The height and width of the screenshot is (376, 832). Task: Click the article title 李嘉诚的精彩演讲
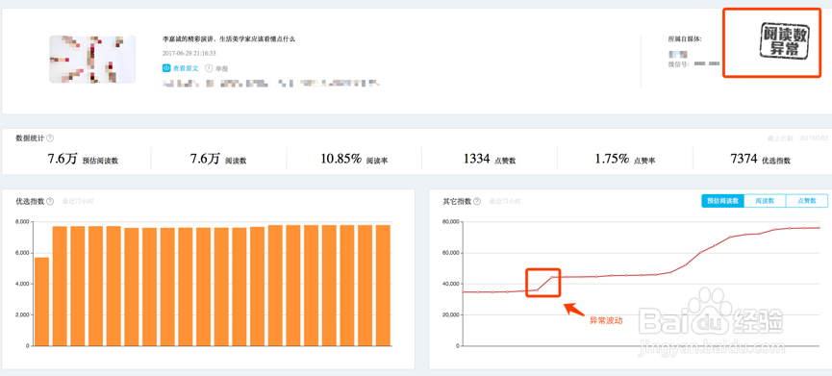pos(229,39)
